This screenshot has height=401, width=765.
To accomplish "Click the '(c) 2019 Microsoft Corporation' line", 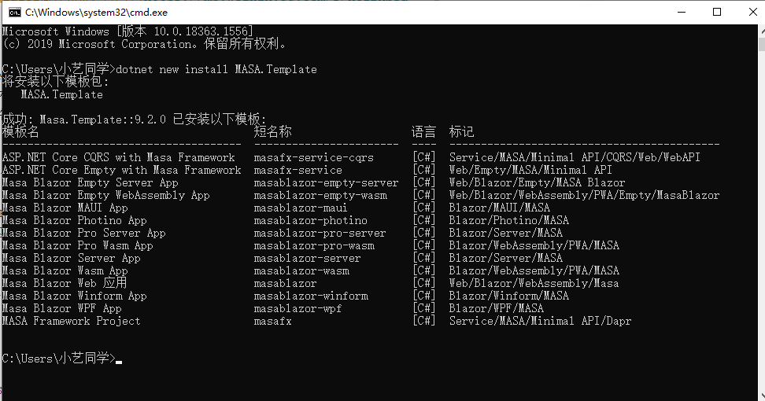I will point(144,44).
